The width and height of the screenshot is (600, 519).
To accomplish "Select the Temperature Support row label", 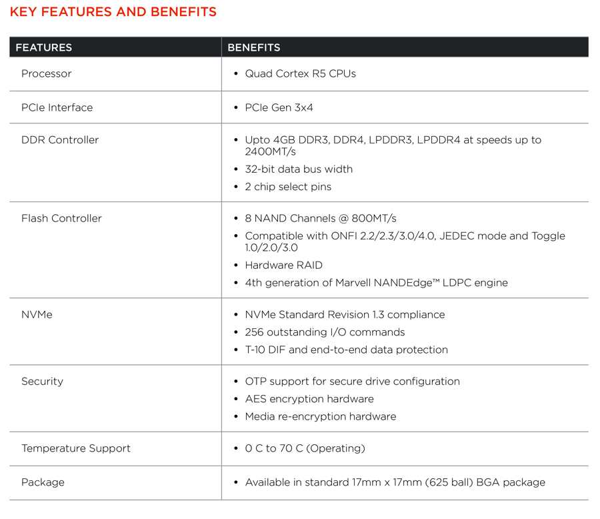I will pyautogui.click(x=76, y=448).
